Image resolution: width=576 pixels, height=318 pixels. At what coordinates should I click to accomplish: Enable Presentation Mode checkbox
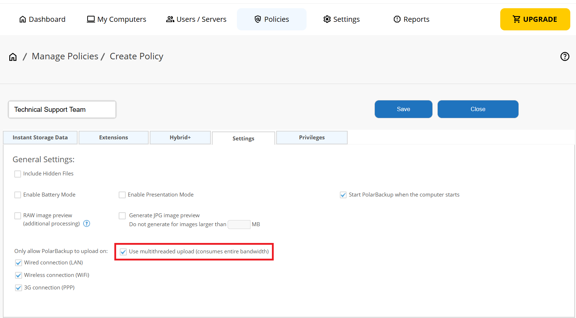(122, 195)
